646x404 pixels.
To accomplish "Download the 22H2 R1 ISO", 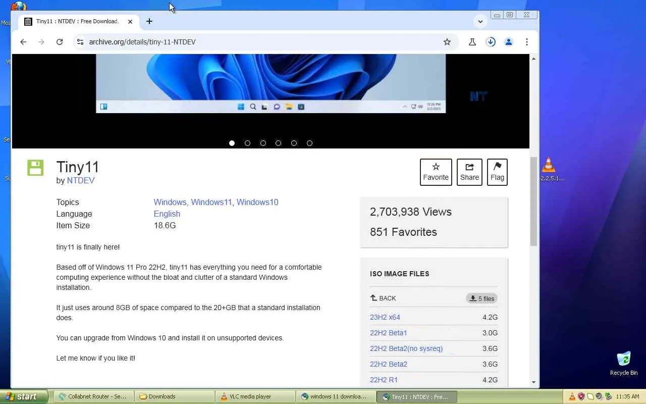I will pos(384,380).
